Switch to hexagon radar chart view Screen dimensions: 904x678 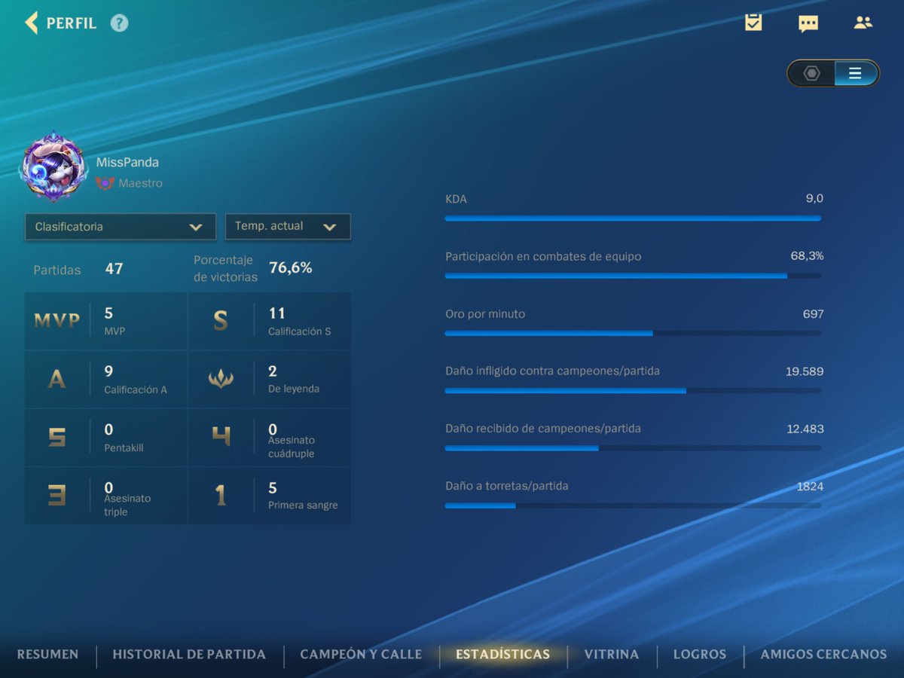point(811,73)
